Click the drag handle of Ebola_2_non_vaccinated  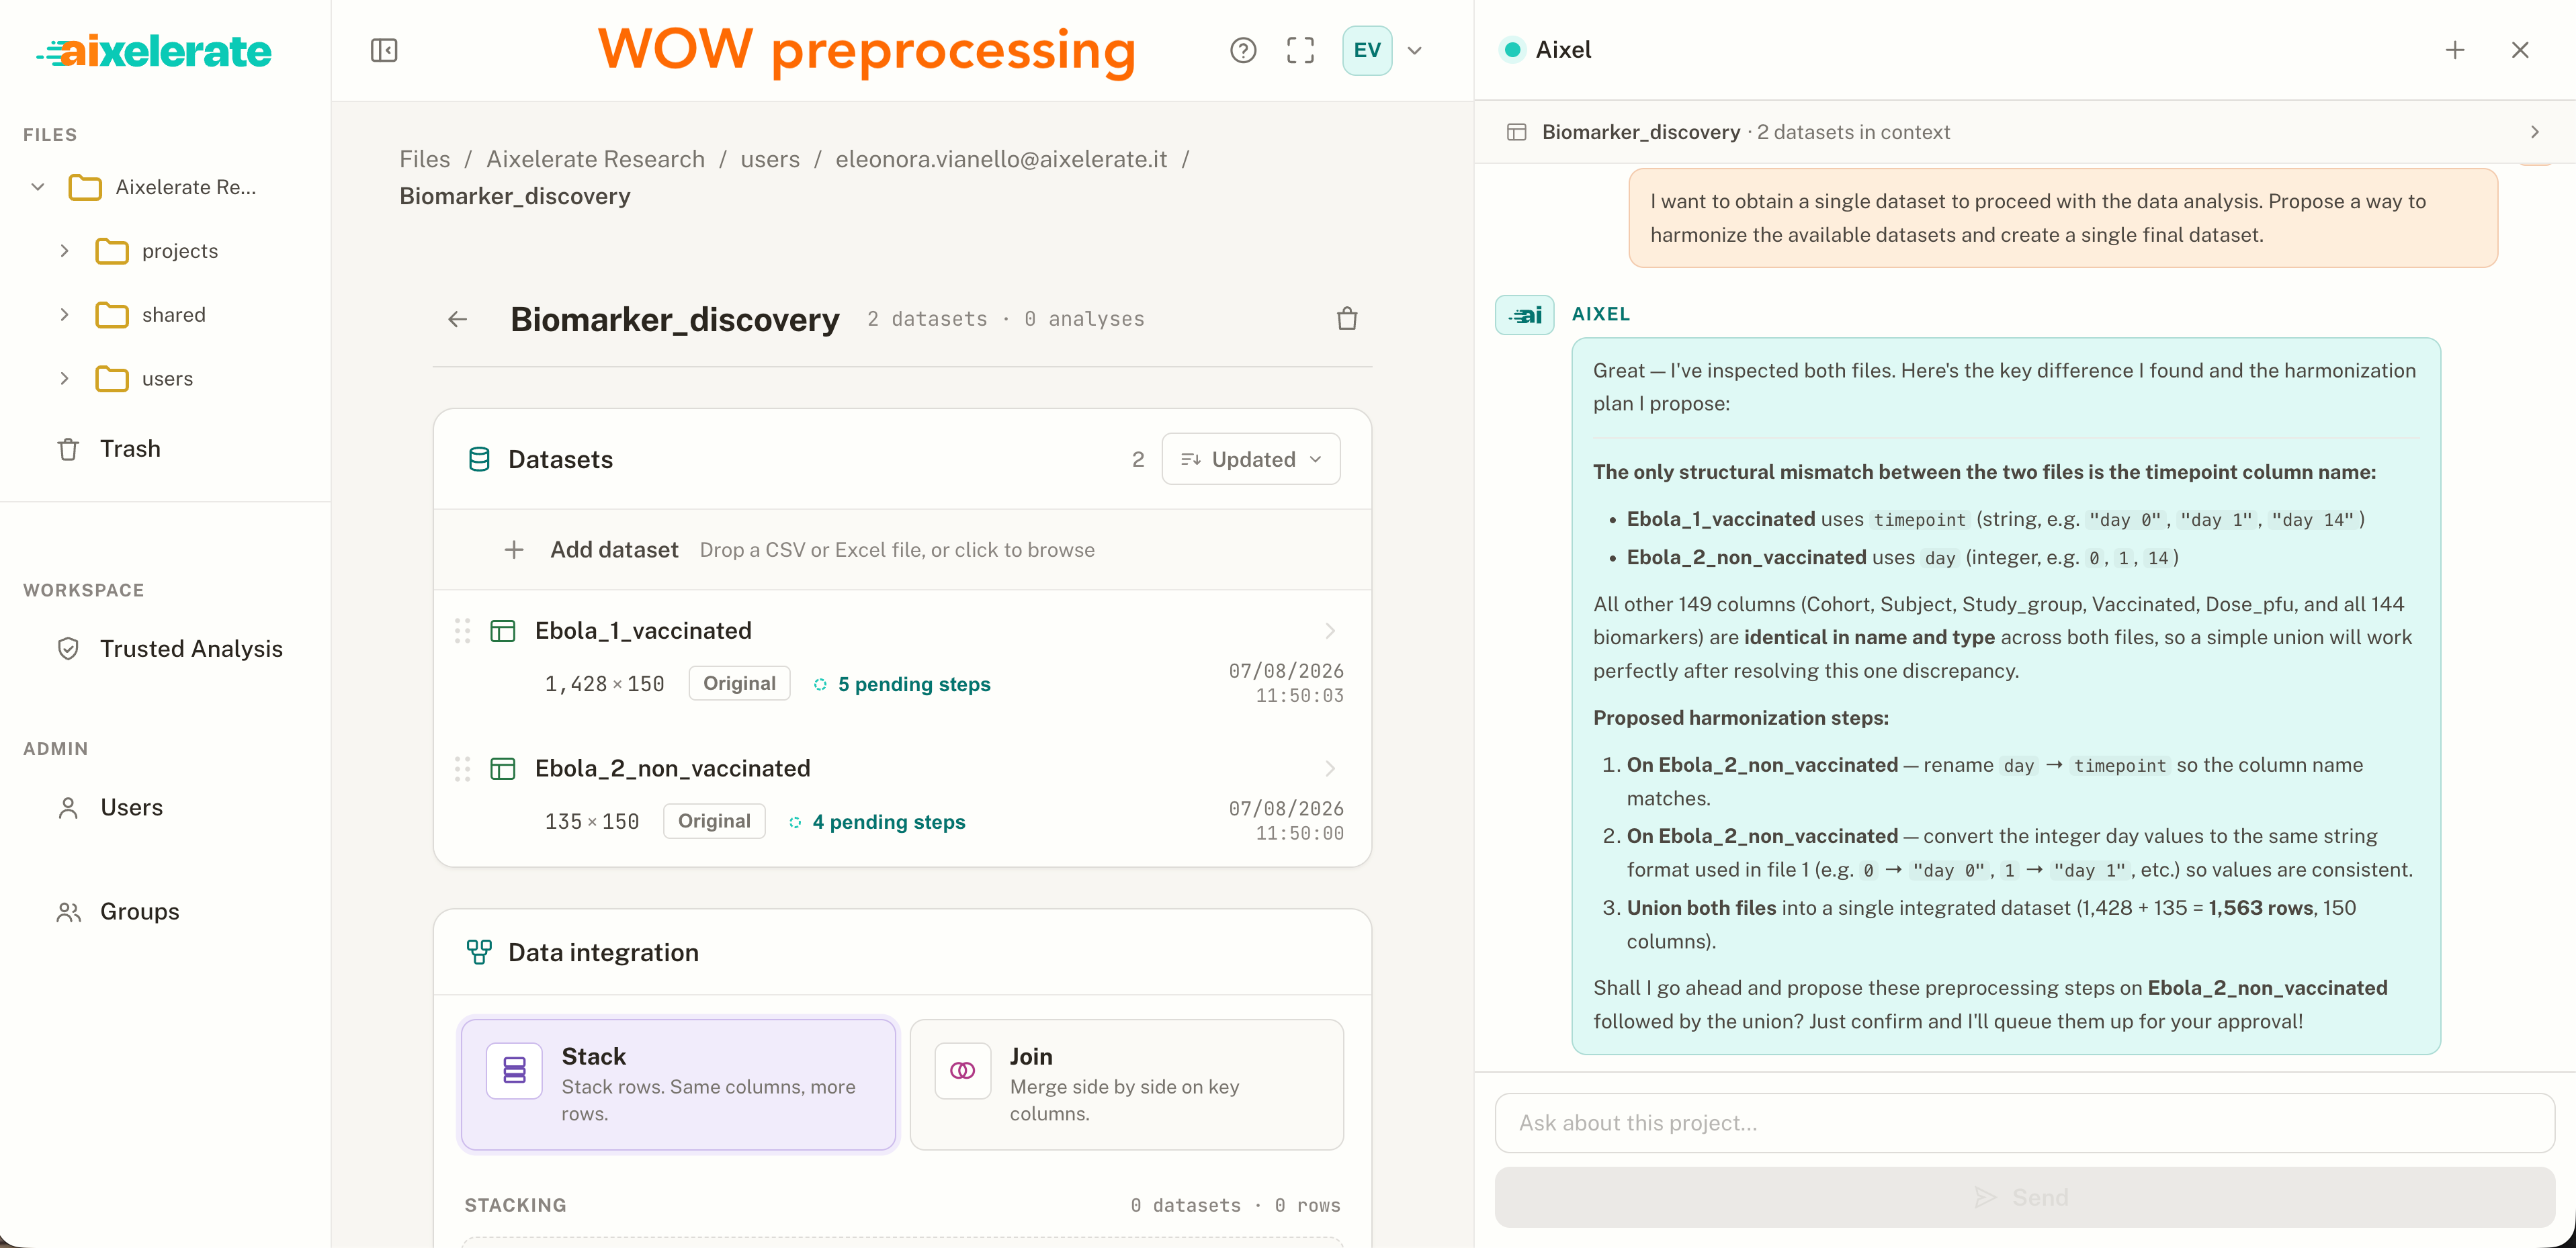462,769
